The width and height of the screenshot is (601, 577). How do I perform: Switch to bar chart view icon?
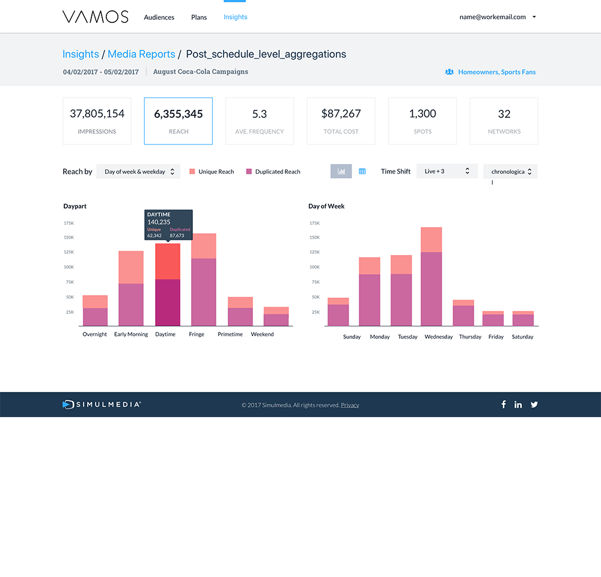coord(341,171)
